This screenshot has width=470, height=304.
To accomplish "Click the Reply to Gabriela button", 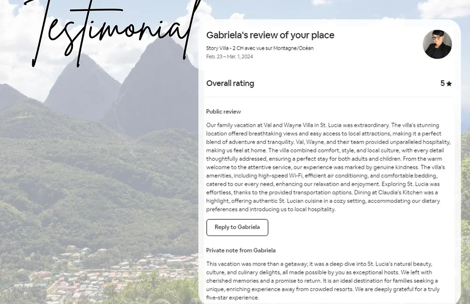I will click(x=237, y=228).
